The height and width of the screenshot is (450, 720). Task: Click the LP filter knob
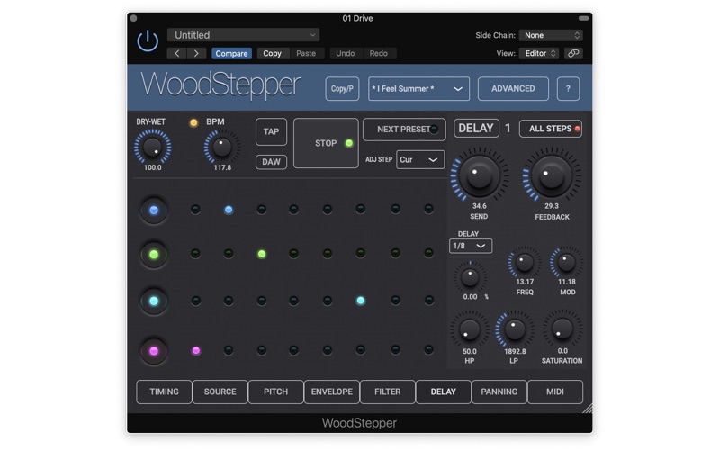514,329
